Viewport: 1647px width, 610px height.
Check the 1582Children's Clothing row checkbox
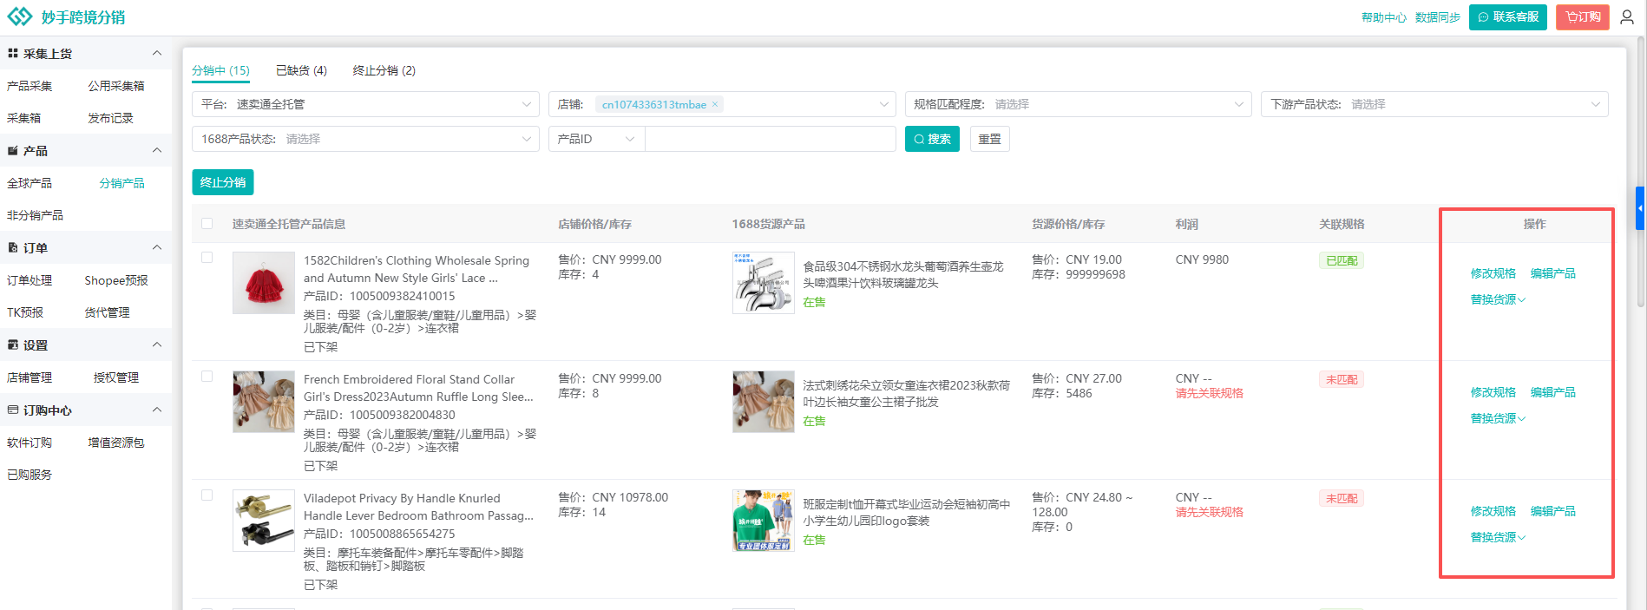207,258
